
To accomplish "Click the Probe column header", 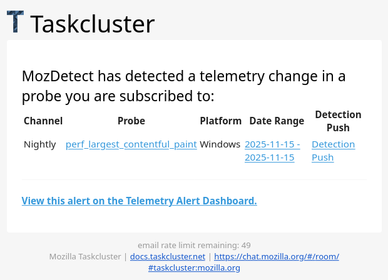I will click(x=131, y=121).
